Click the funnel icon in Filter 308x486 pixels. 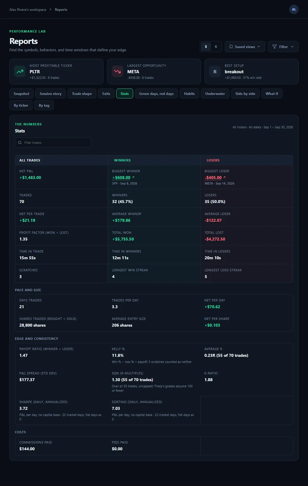tap(275, 47)
